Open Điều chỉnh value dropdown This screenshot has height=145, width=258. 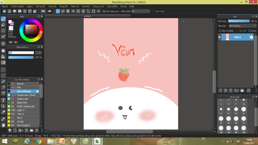[x=141, y=11]
